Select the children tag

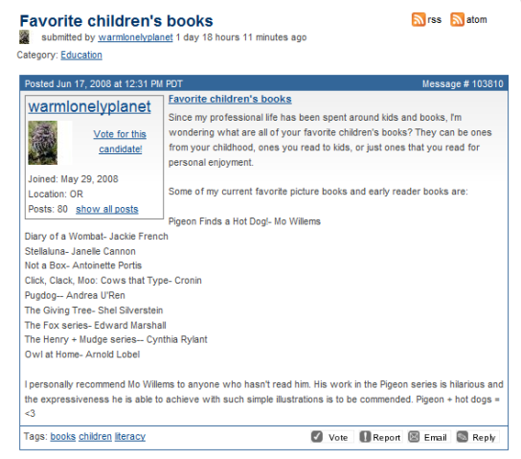click(95, 436)
